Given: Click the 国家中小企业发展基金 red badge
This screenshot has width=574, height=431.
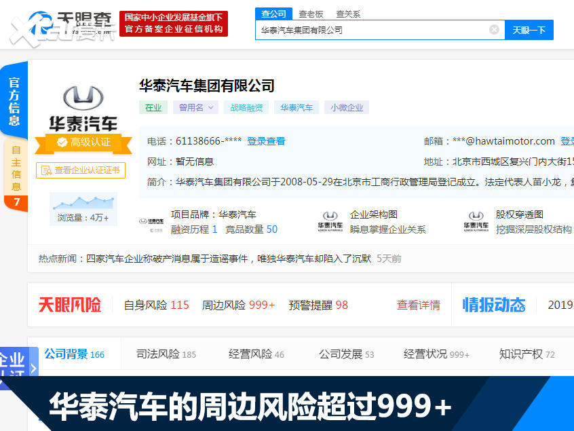Looking at the screenshot, I should point(174,24).
